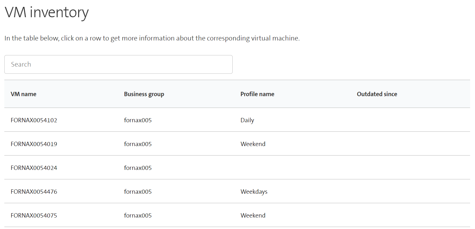Click fornax005 in the FORNAX0054102 row
This screenshot has width=475, height=229.
coord(138,120)
